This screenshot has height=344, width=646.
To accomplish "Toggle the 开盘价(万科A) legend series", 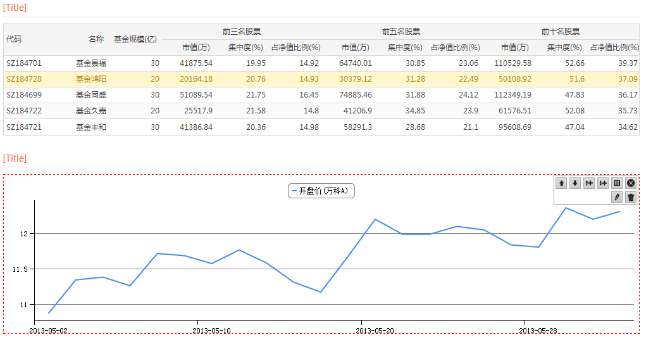I will 321,191.
